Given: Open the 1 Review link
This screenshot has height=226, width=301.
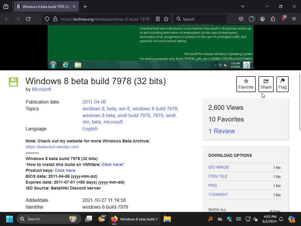Looking at the screenshot, I should 222,131.
